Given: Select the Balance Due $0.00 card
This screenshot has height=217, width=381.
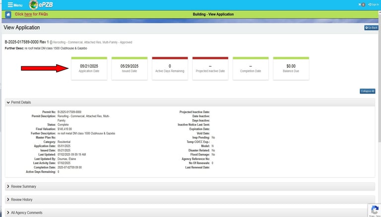Looking at the screenshot, I should 291,68.
